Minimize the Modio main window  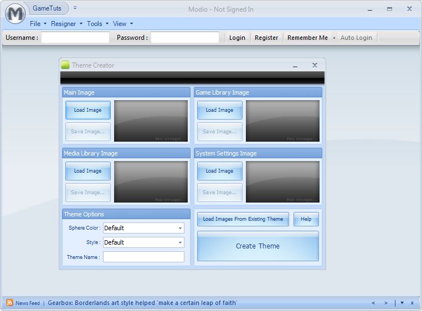tap(370, 10)
